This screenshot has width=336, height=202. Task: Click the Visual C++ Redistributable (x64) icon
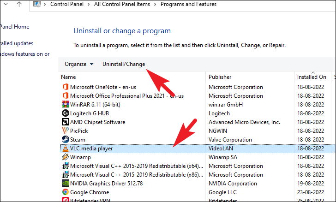[x=66, y=166]
